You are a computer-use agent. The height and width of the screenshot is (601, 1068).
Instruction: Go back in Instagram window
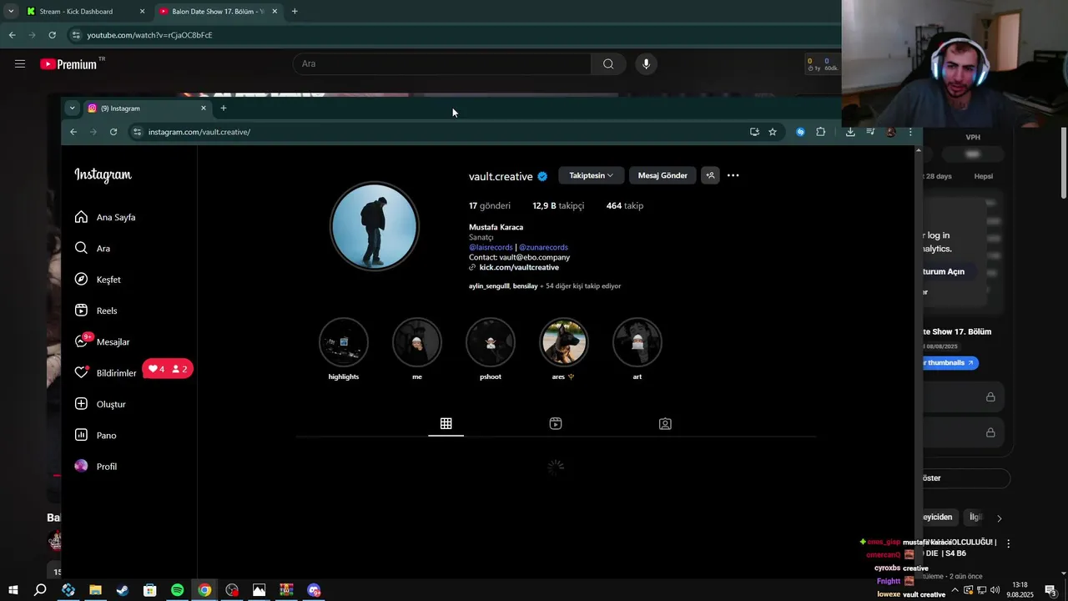73,132
